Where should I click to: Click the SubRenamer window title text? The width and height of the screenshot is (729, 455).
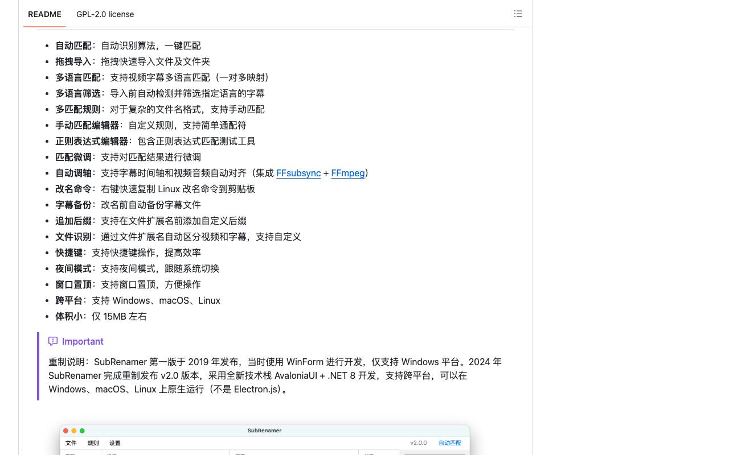[x=264, y=431]
